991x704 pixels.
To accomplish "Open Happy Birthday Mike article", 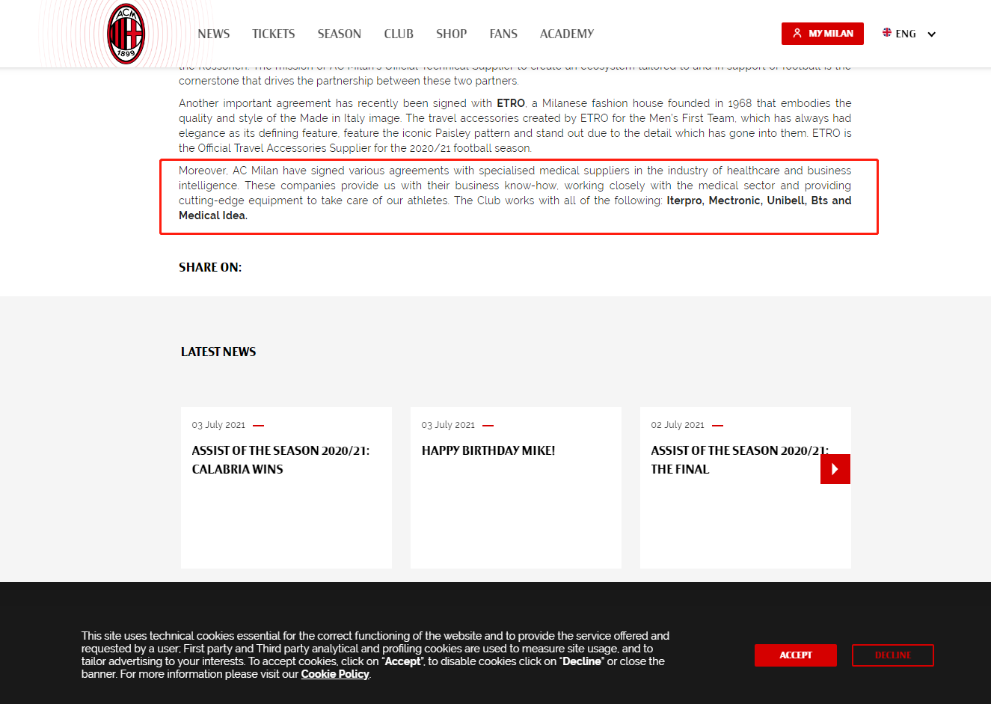I will click(x=488, y=450).
